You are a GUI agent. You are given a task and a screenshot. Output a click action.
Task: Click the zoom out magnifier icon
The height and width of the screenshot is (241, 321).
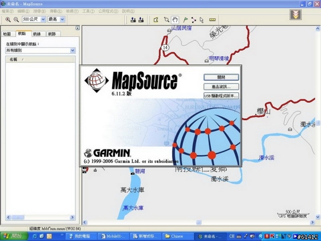pos(16,20)
